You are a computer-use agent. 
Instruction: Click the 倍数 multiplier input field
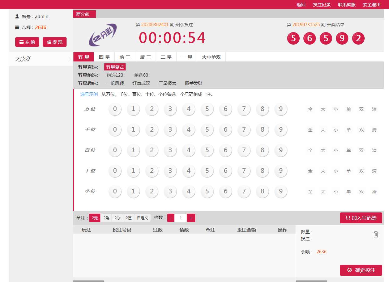click(181, 218)
